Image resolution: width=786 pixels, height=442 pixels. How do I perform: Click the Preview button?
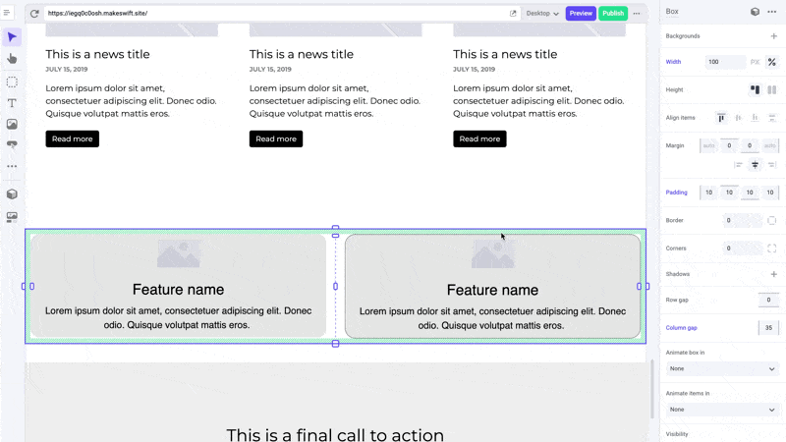click(x=581, y=14)
